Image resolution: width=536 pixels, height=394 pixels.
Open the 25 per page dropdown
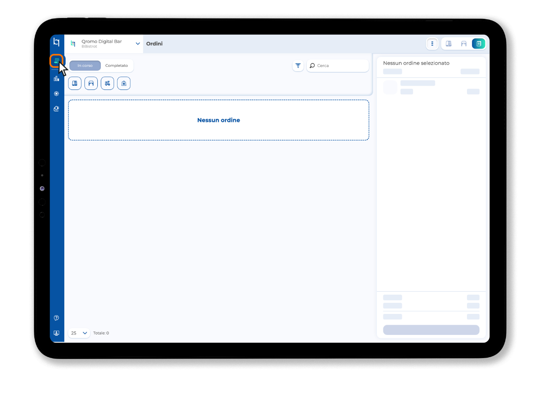coord(79,333)
